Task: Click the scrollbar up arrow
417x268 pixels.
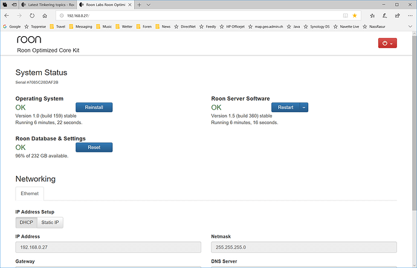Action: pos(415,34)
